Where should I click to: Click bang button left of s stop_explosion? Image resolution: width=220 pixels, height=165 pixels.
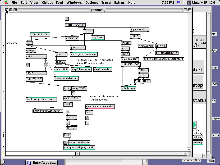[65, 143]
